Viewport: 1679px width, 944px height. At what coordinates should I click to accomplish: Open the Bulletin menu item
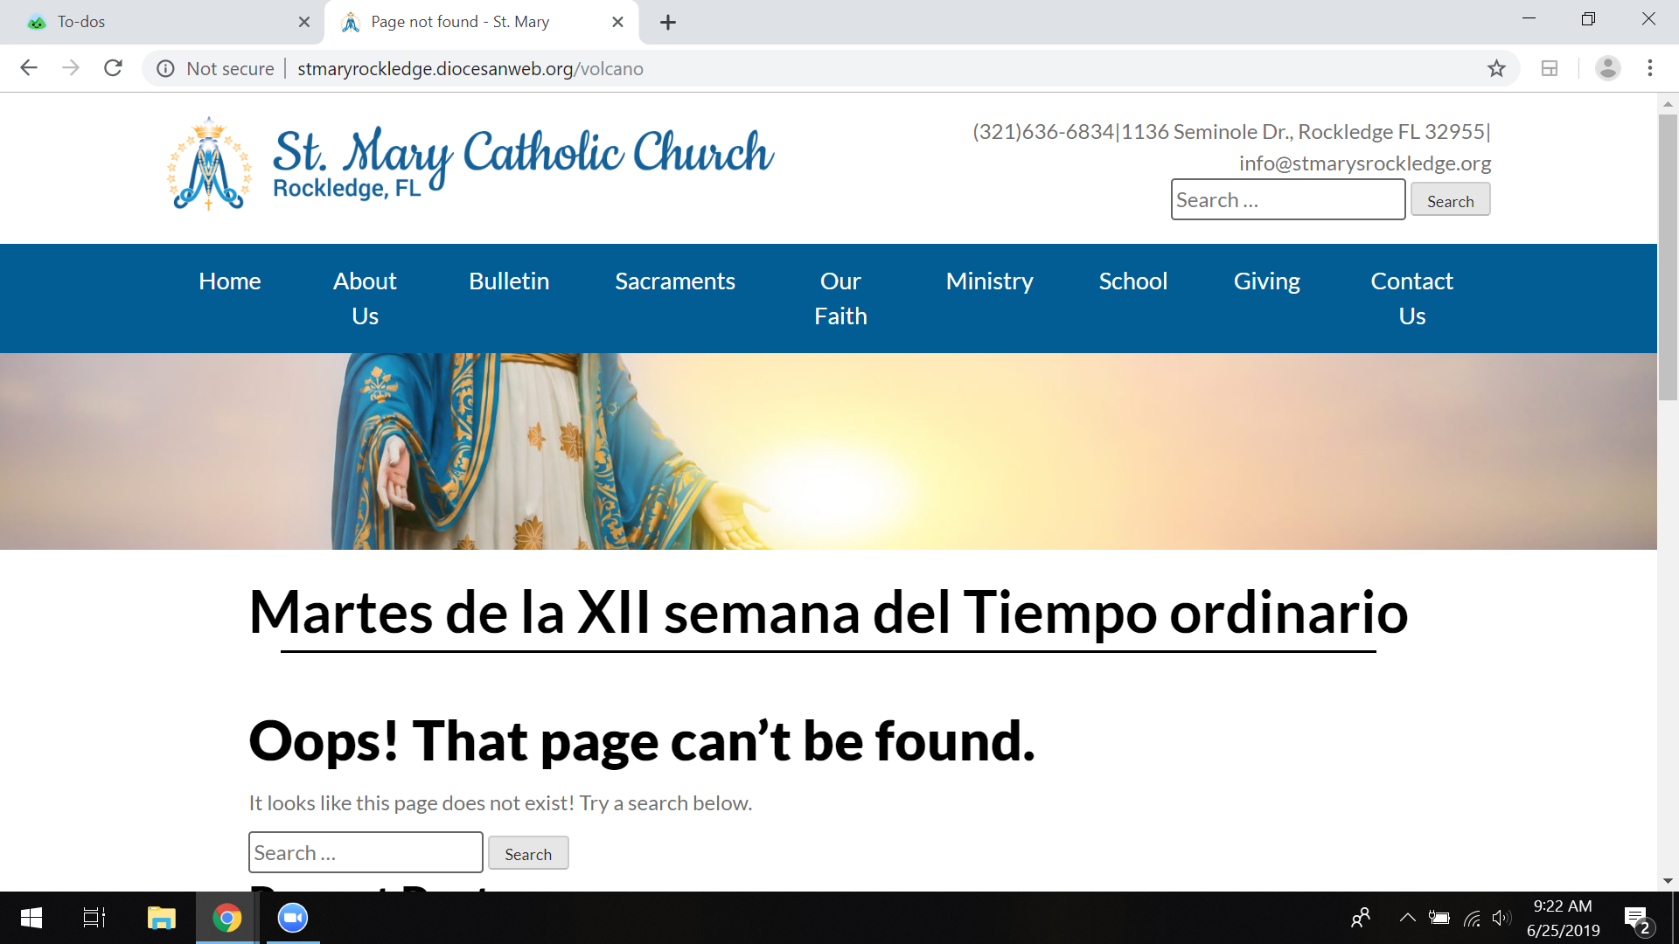coord(508,281)
